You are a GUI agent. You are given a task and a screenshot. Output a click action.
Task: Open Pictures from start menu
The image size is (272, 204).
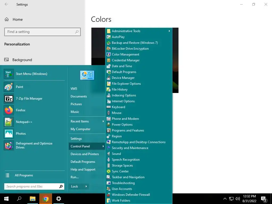[87, 104]
